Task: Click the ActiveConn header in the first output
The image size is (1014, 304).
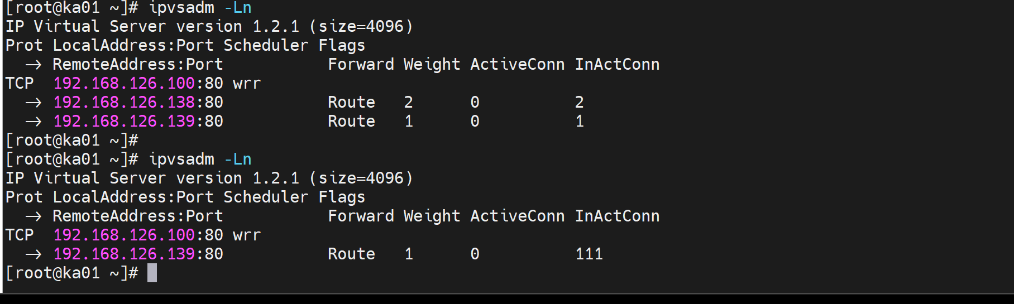Action: click(x=517, y=65)
